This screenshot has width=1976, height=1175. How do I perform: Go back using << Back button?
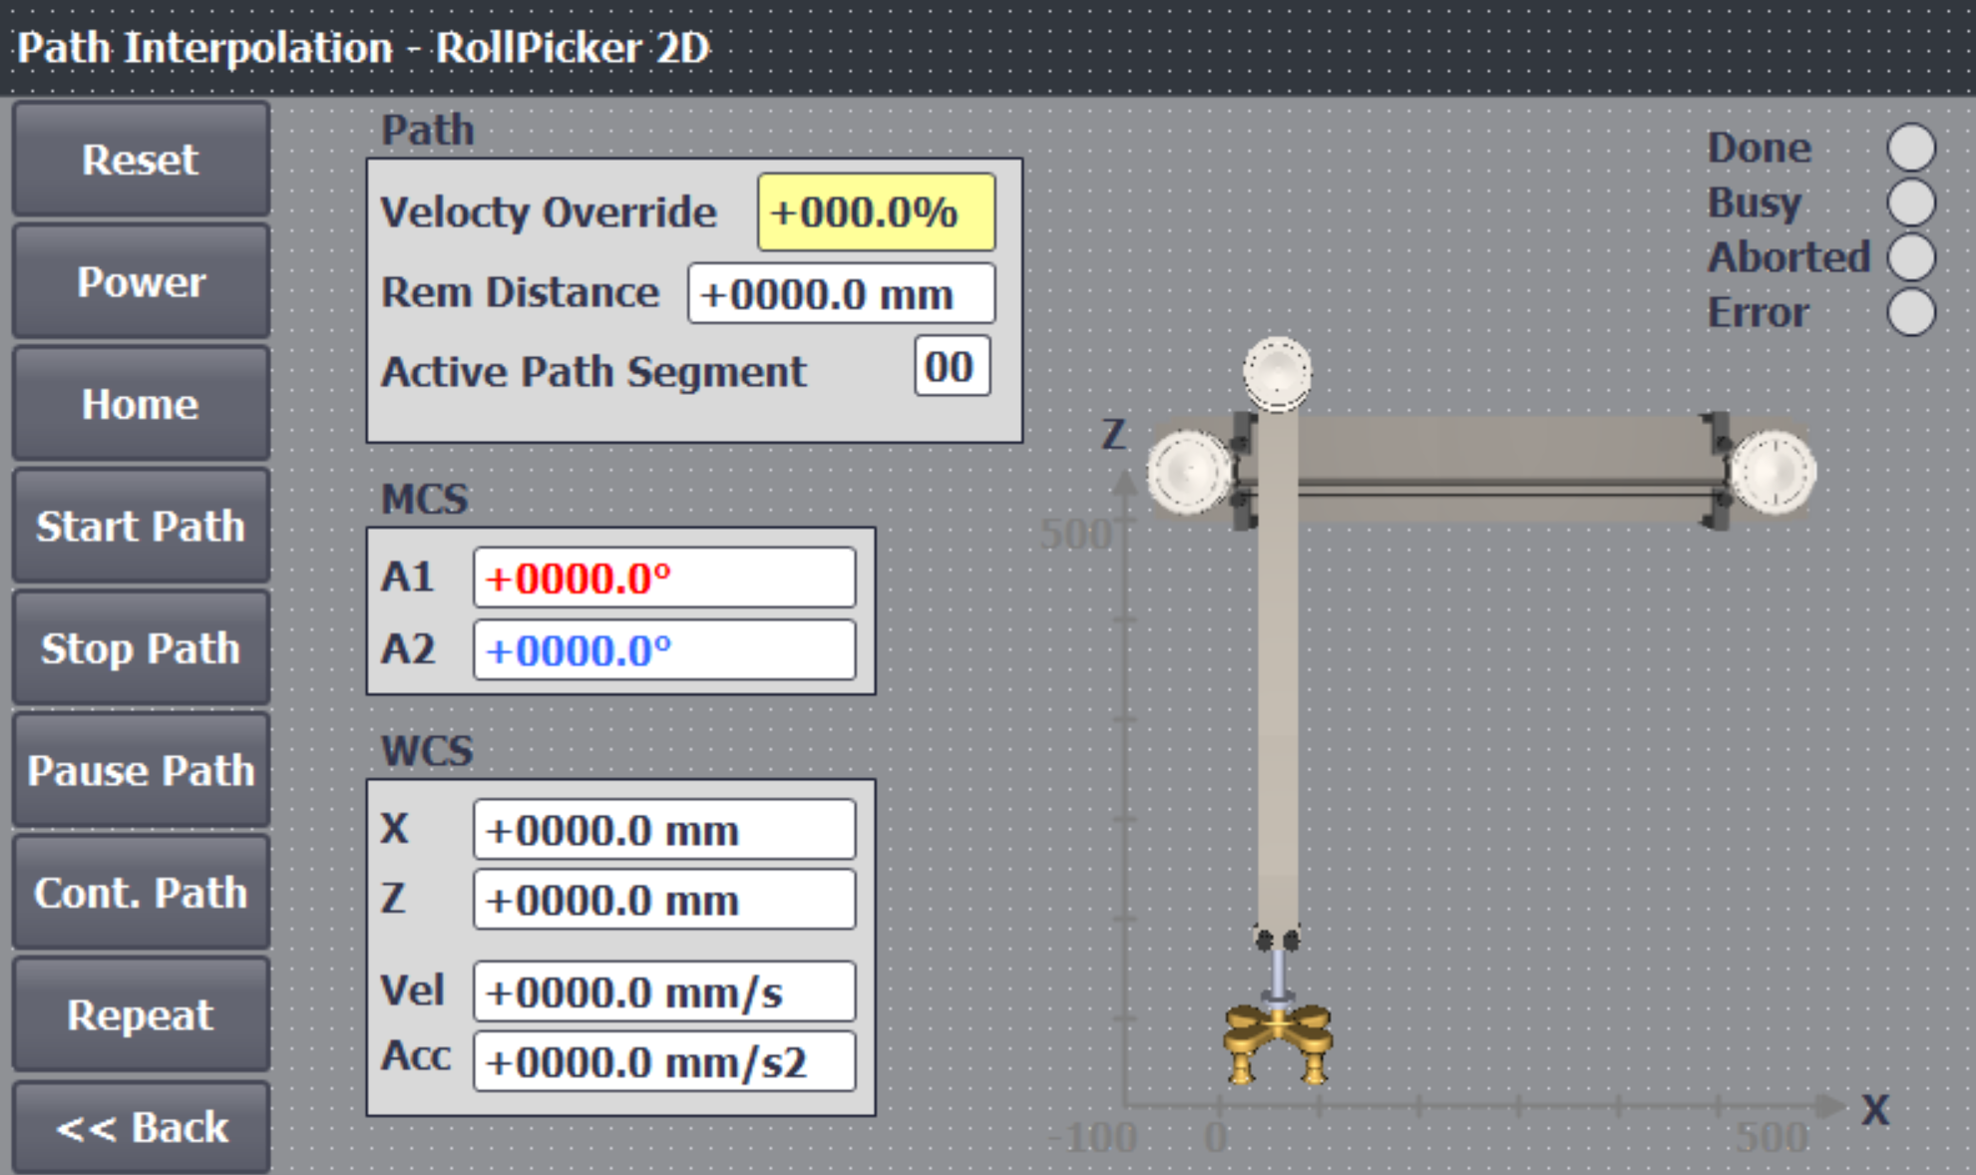tap(141, 1127)
